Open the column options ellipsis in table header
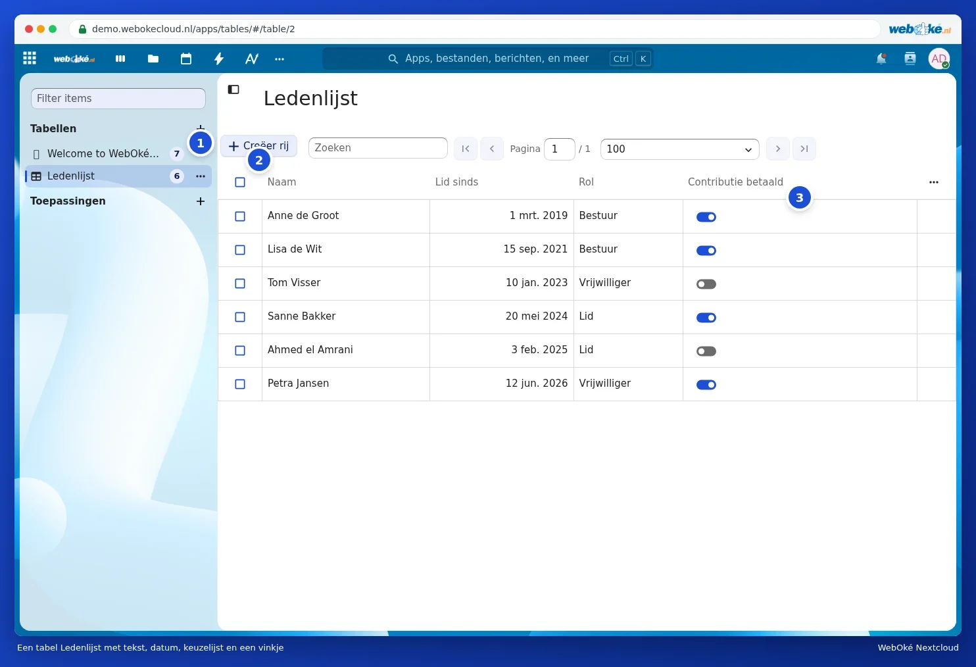976x667 pixels. (x=934, y=182)
